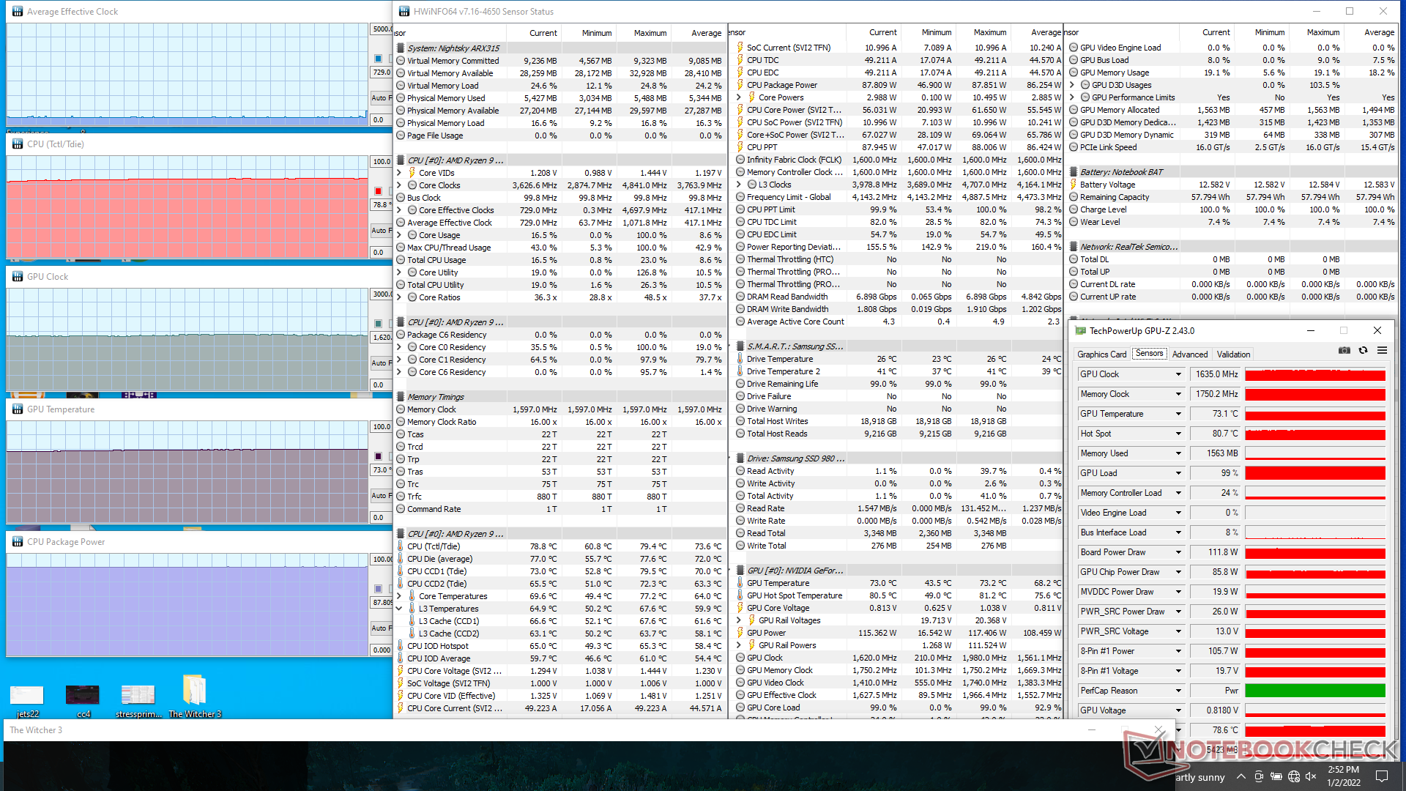Click Auto Fit in CPU (Tctl/Tdie) graph
Image resolution: width=1406 pixels, height=791 pixels.
380,230
